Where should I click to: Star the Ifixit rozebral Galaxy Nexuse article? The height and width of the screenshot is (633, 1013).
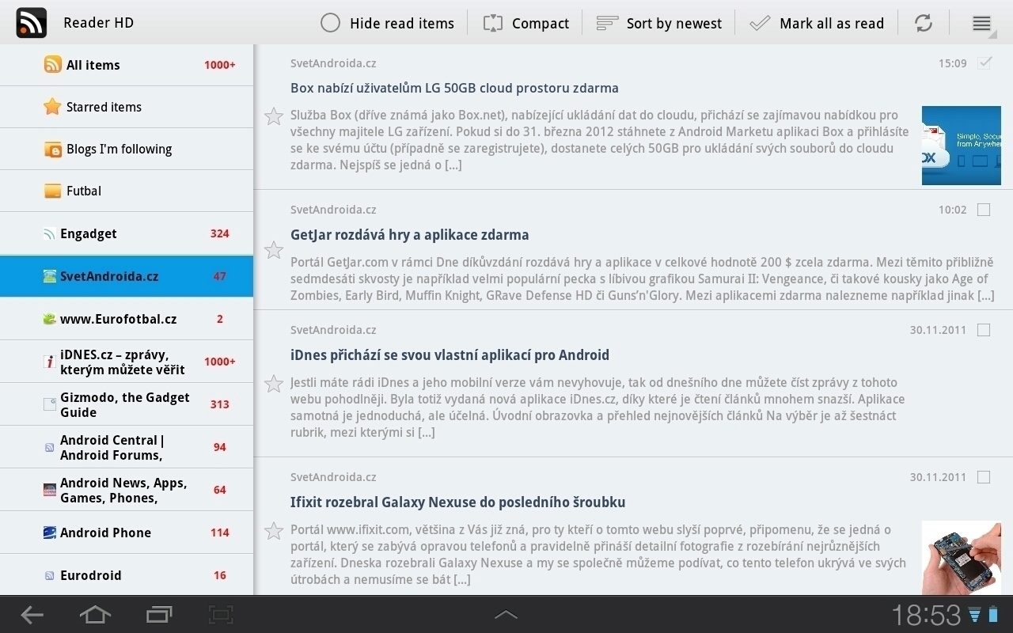tap(274, 530)
